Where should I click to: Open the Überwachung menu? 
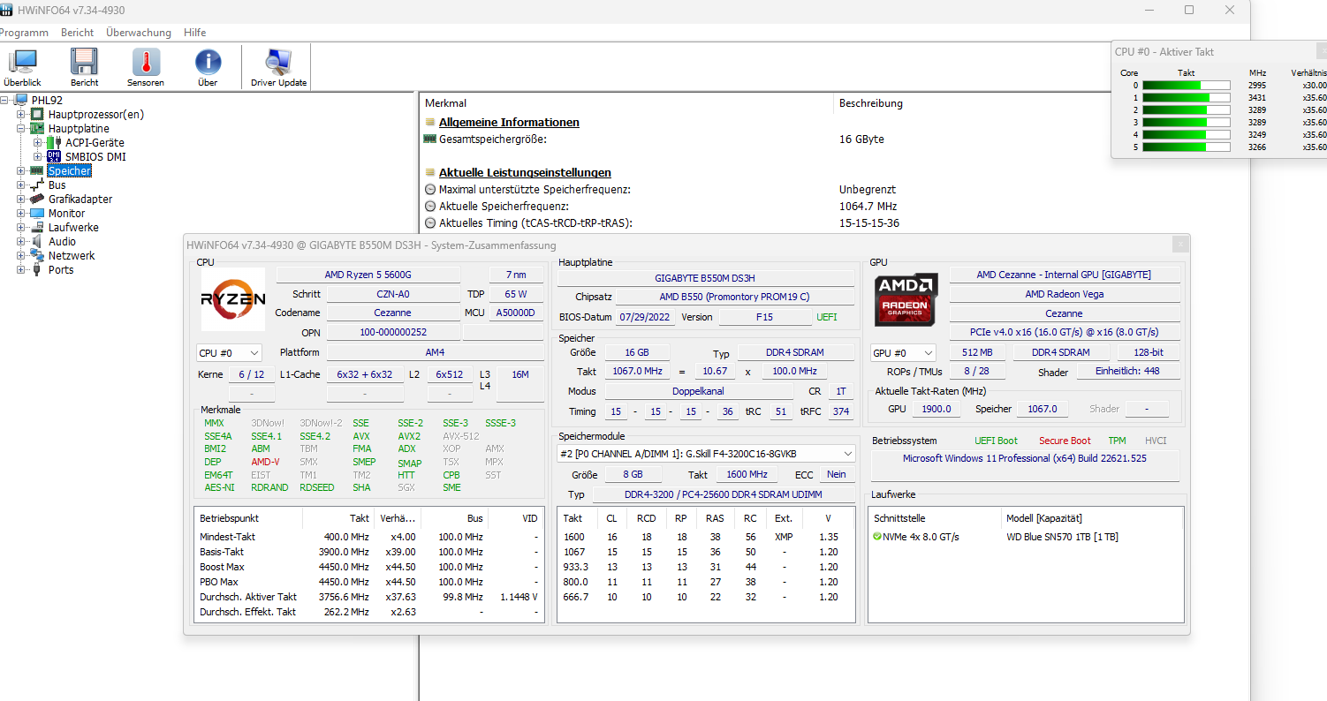tap(139, 33)
